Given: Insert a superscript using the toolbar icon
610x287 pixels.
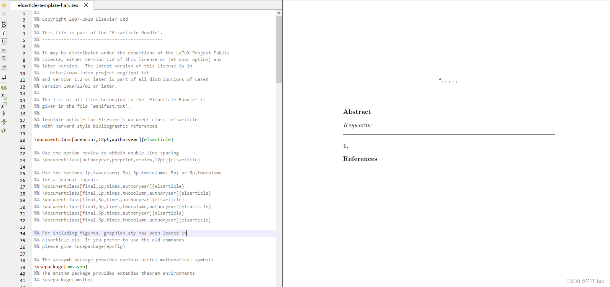Looking at the screenshot, I should click(x=4, y=105).
